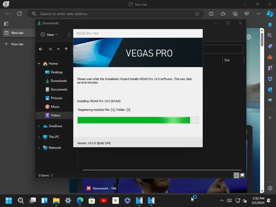
Task: Open Microsoft 365 icon in Edge sidebar
Action: point(270,79)
